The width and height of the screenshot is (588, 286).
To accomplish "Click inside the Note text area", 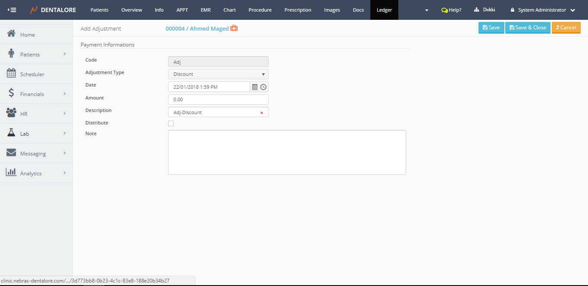I will [x=287, y=152].
